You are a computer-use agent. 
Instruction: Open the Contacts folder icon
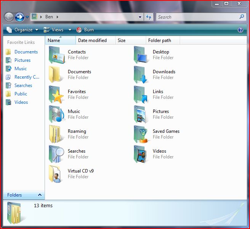pyautogui.click(x=57, y=55)
